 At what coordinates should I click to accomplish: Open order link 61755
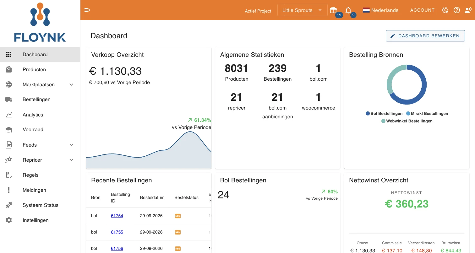coord(117,232)
